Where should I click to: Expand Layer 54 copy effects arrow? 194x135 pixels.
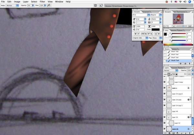click(191, 100)
